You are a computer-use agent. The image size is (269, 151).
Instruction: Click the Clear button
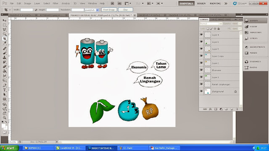click(125, 10)
